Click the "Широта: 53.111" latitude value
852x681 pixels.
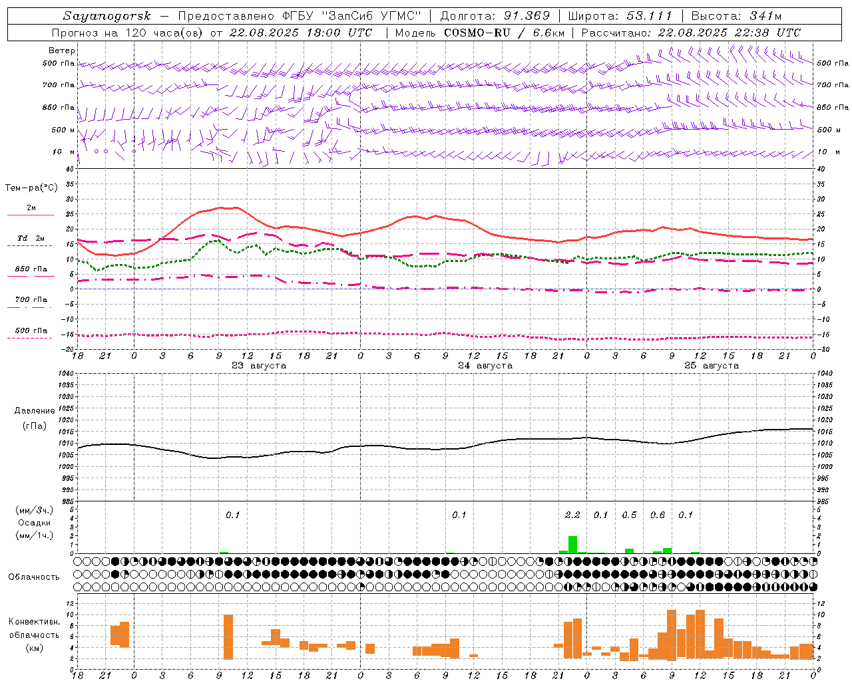click(620, 16)
